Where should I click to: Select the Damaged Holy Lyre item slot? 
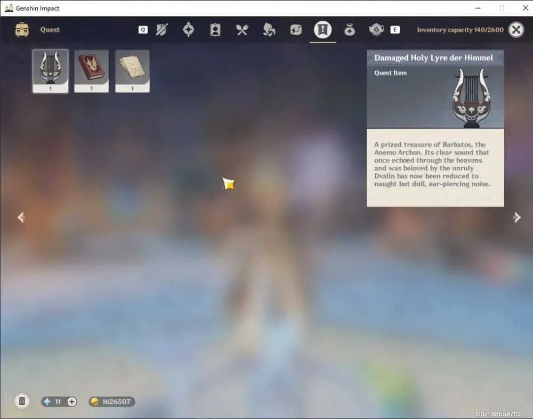[51, 71]
